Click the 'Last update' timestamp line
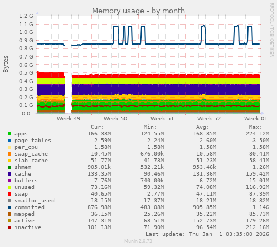The width and height of the screenshot is (277, 247). coord(207,234)
